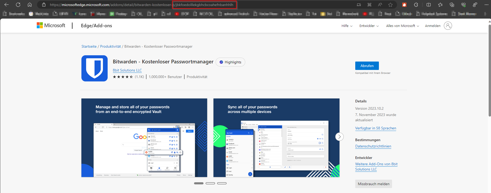This screenshot has height=193, width=491.
Task: Expand the Entwickler dropdown
Action: point(369,26)
